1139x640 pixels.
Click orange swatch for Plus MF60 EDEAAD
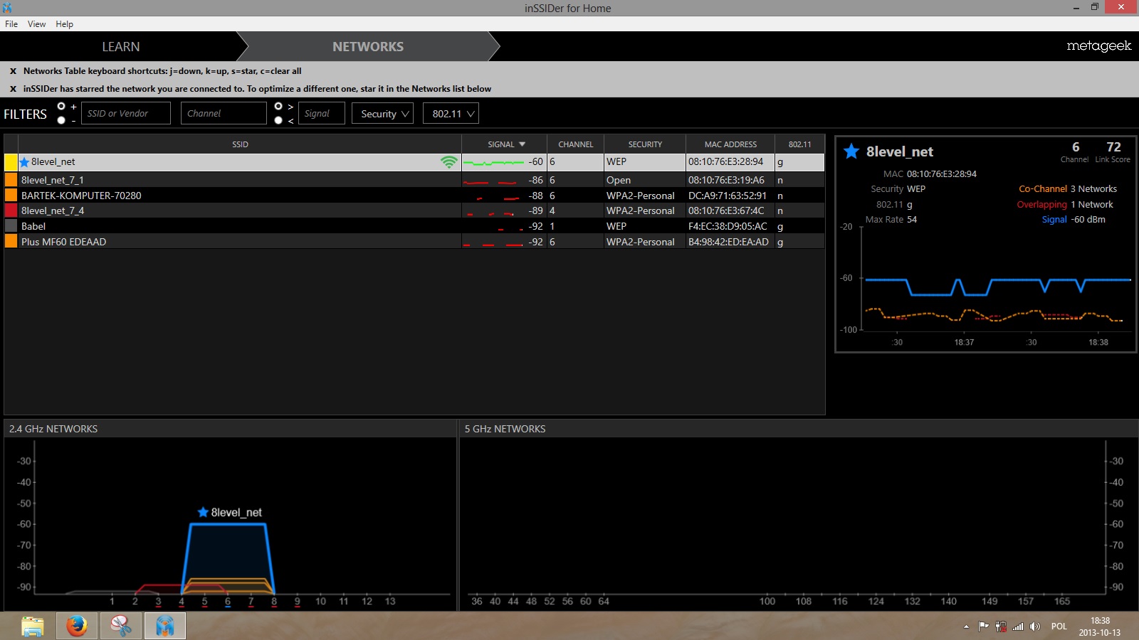click(11, 242)
